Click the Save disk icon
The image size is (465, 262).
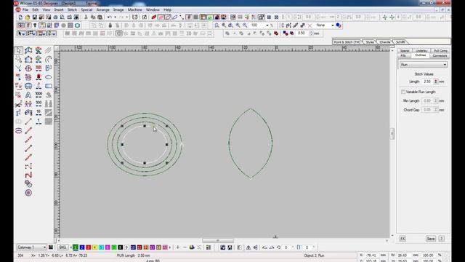pyautogui.click(x=34, y=17)
